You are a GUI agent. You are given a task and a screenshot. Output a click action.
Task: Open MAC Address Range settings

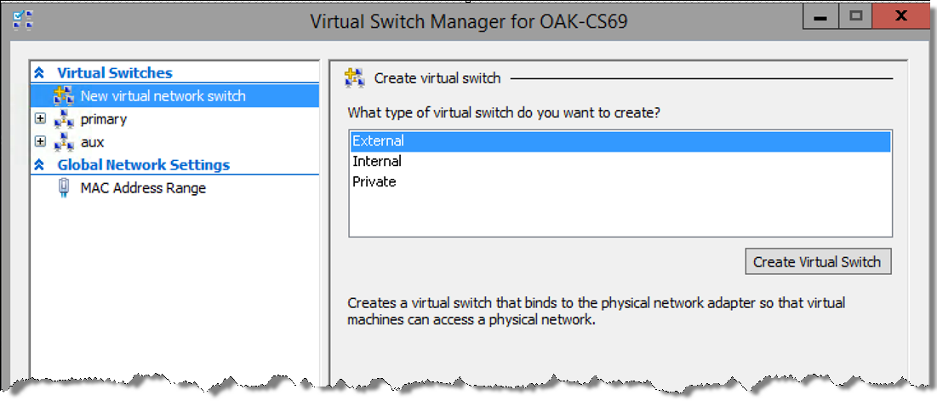pos(144,187)
